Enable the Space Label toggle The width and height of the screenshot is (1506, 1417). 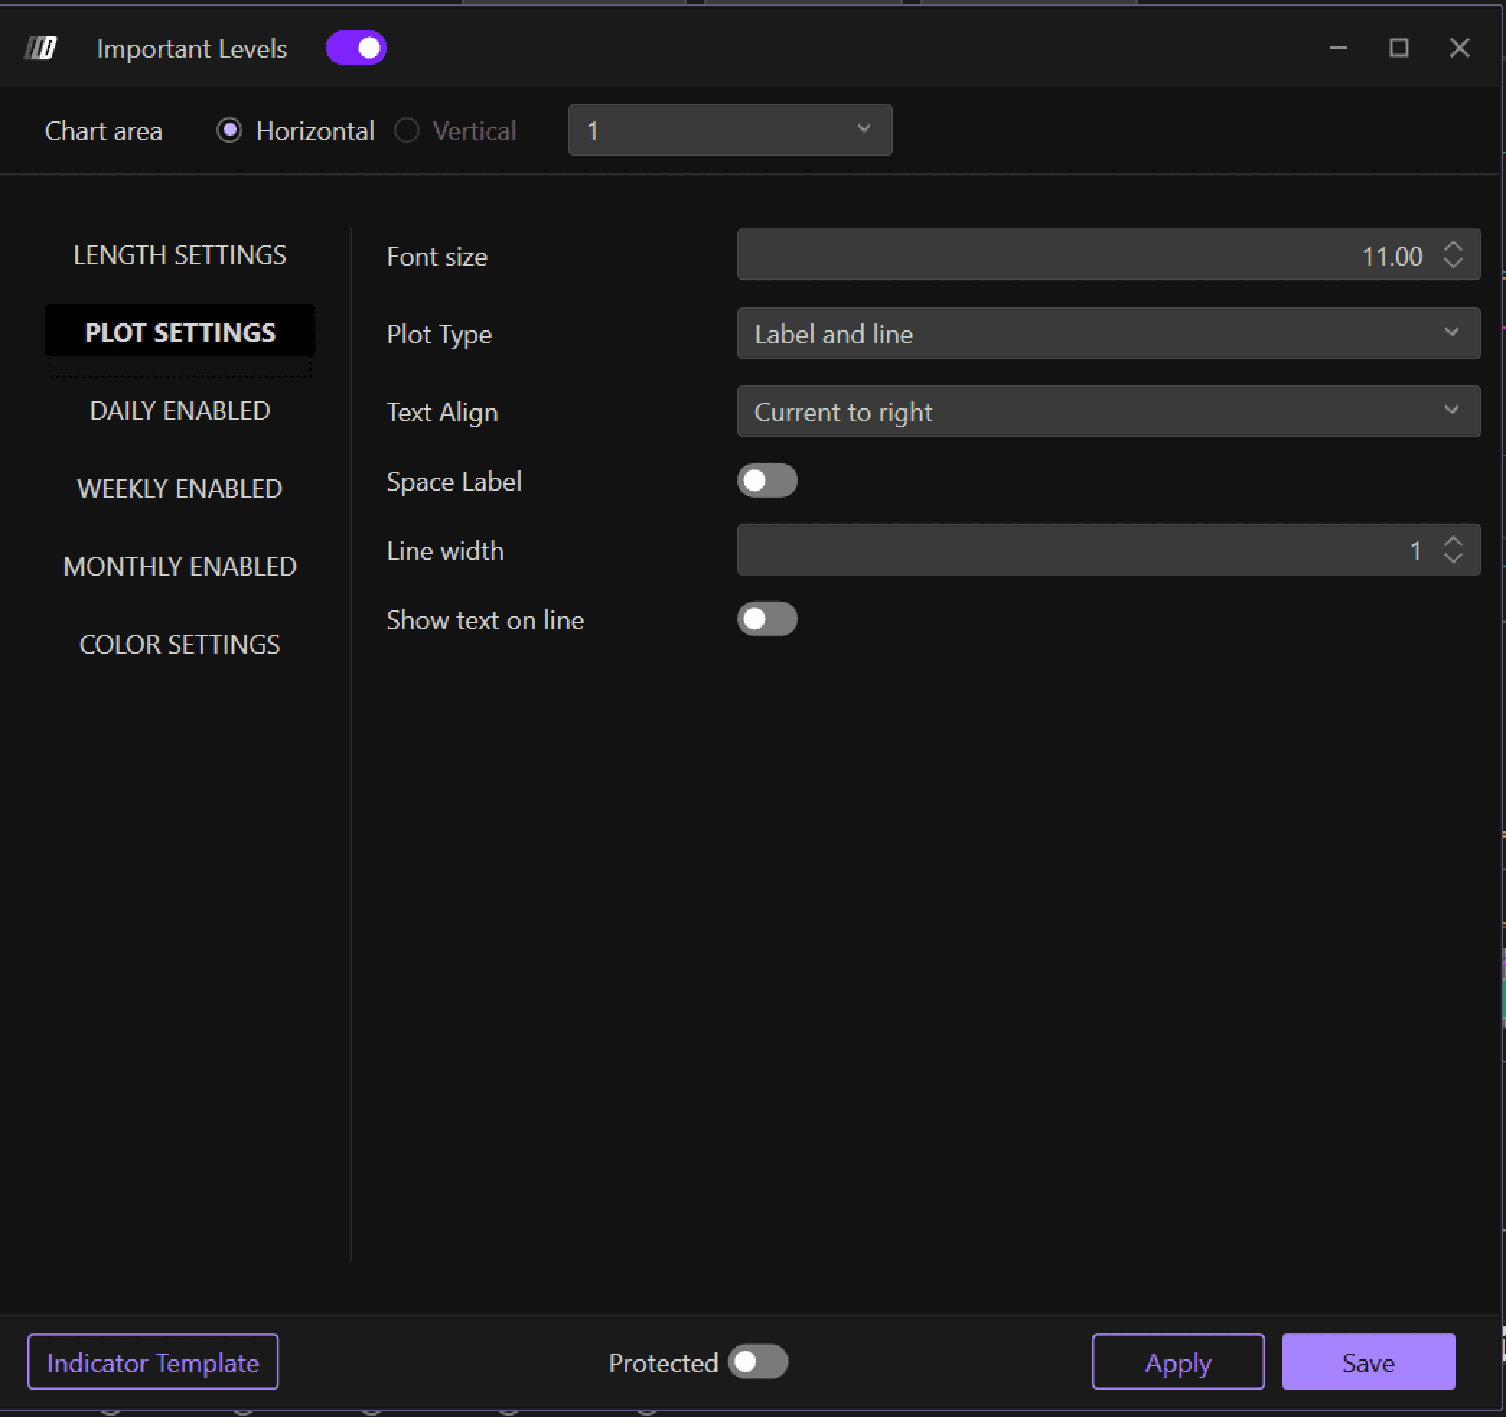coord(767,481)
